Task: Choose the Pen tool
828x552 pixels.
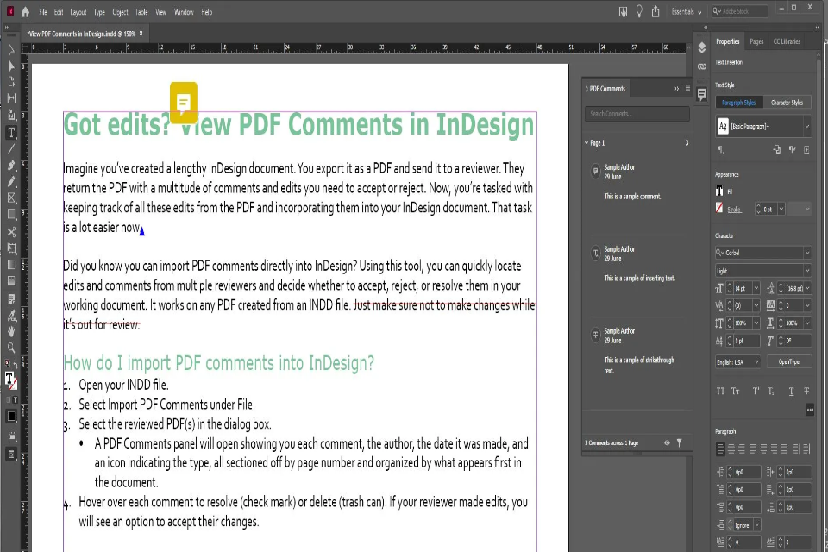Action: pyautogui.click(x=11, y=163)
